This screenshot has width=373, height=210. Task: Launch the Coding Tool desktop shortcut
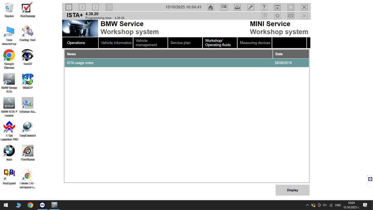pyautogui.click(x=28, y=34)
